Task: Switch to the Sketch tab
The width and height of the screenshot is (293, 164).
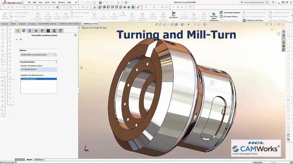Action: click(13, 24)
